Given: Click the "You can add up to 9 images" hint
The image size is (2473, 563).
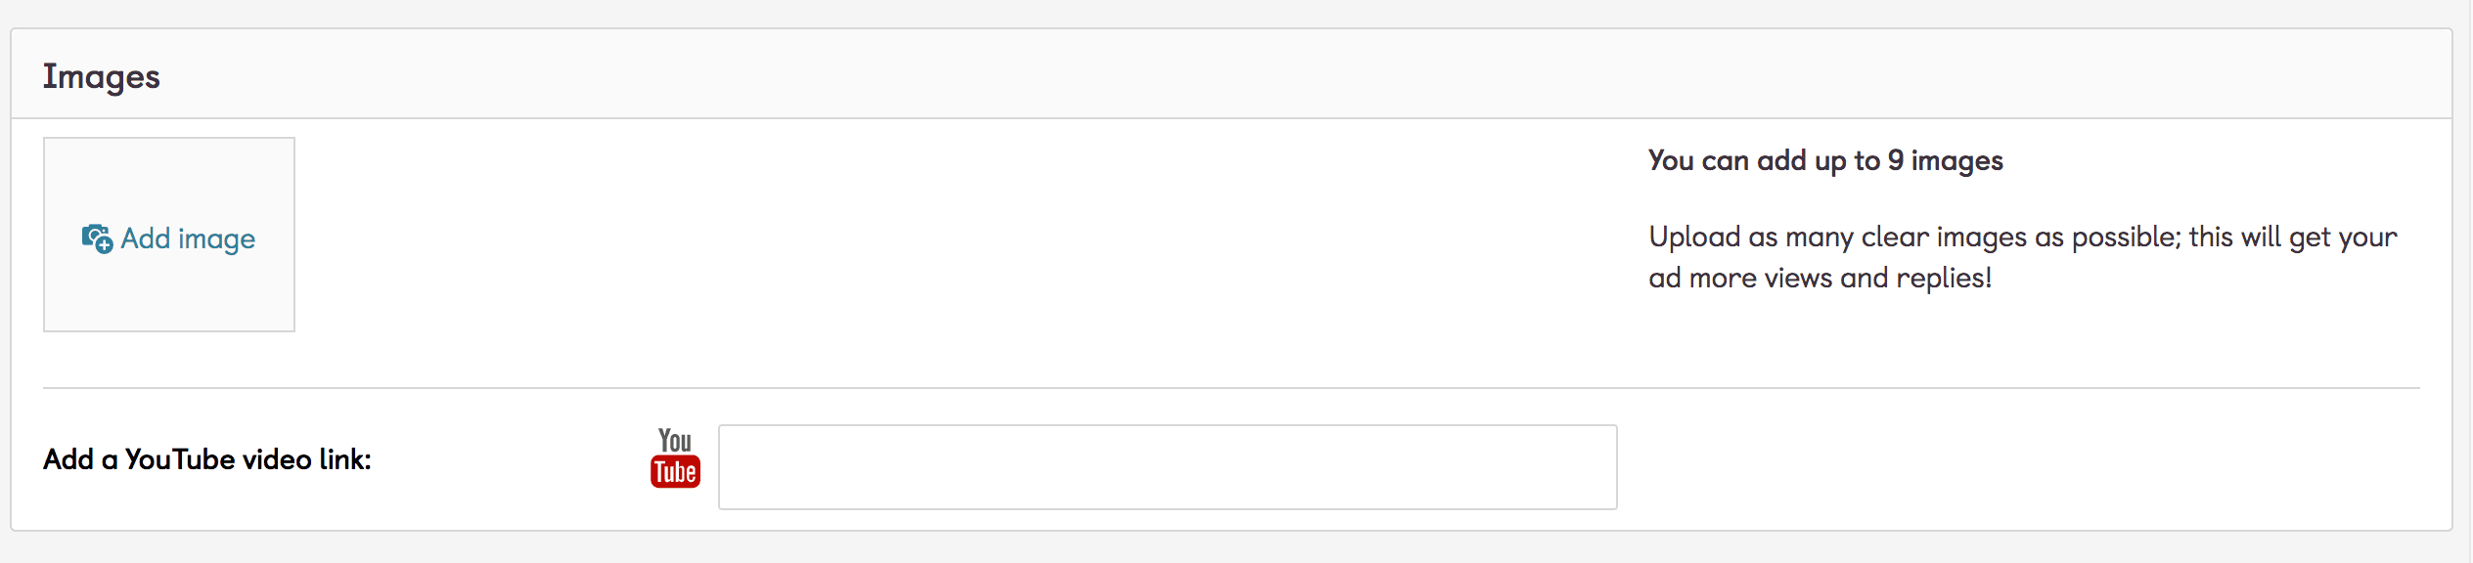Looking at the screenshot, I should (x=1825, y=160).
